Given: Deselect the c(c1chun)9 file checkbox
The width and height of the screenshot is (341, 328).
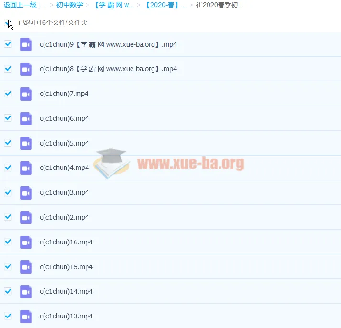Looking at the screenshot, I should click(8, 44).
